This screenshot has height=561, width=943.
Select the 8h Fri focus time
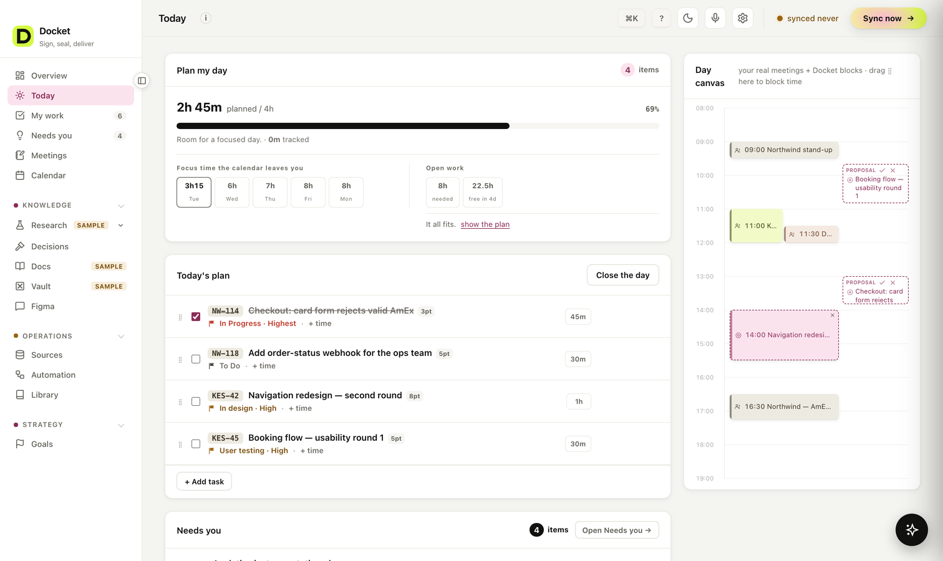(308, 192)
